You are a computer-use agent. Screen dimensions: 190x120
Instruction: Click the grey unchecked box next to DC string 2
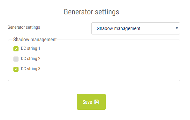click(x=16, y=59)
